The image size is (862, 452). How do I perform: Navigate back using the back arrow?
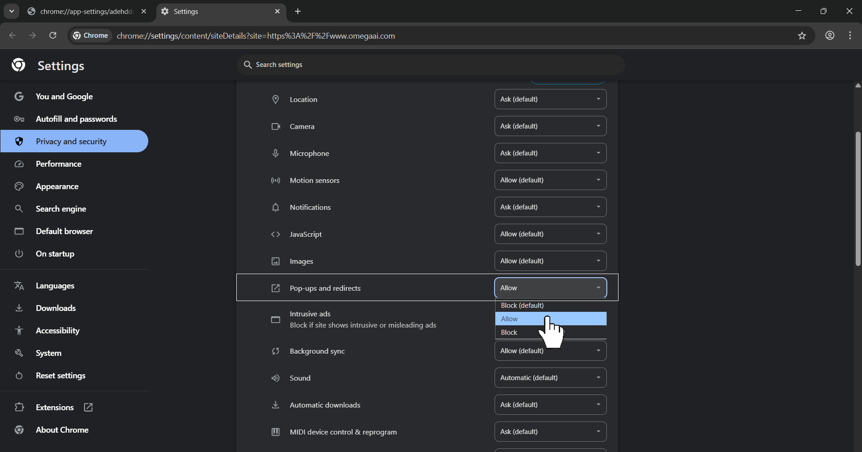tap(12, 35)
